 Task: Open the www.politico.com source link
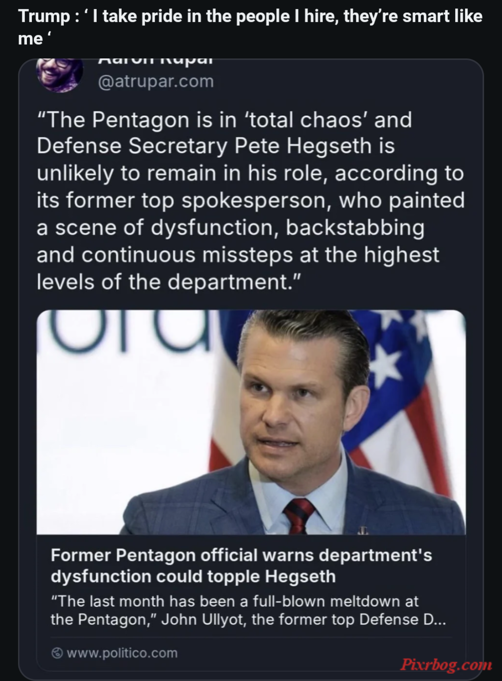coord(122,653)
